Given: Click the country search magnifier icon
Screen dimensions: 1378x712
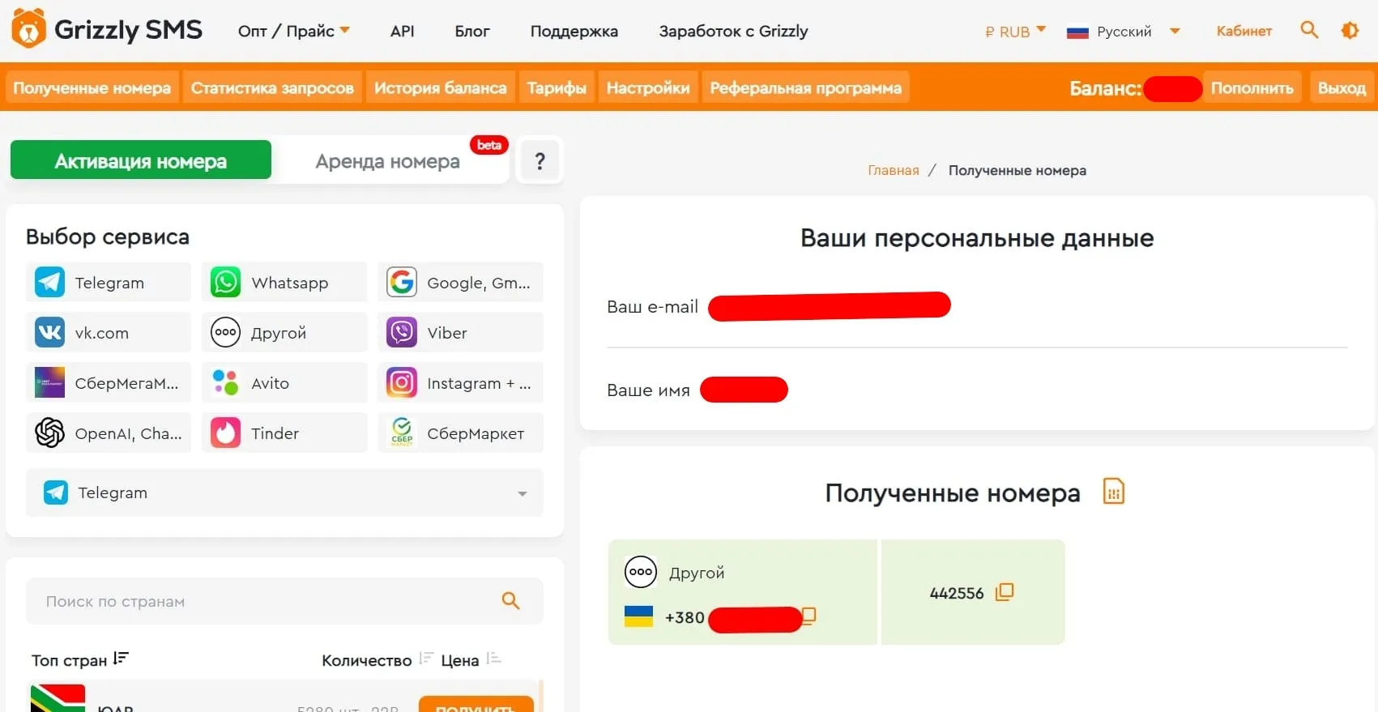Looking at the screenshot, I should coord(510,600).
